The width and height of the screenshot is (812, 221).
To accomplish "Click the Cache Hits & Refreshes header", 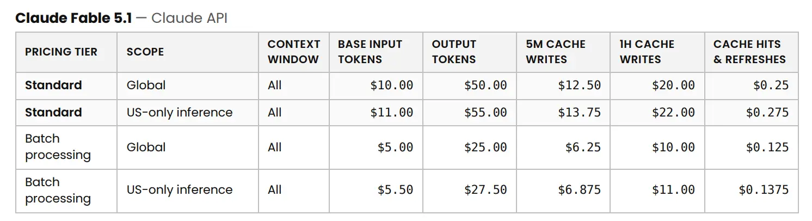I will pyautogui.click(x=750, y=52).
